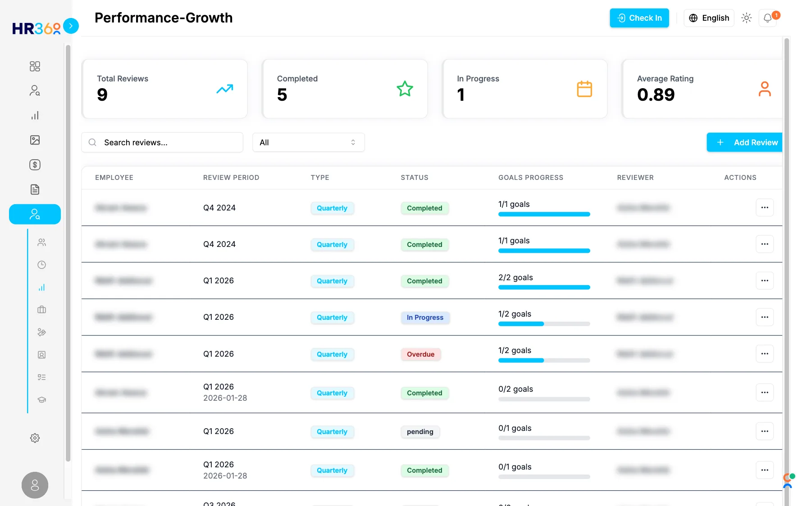The image size is (811, 506).
Task: Click the HR360 logo
Action: [36, 28]
